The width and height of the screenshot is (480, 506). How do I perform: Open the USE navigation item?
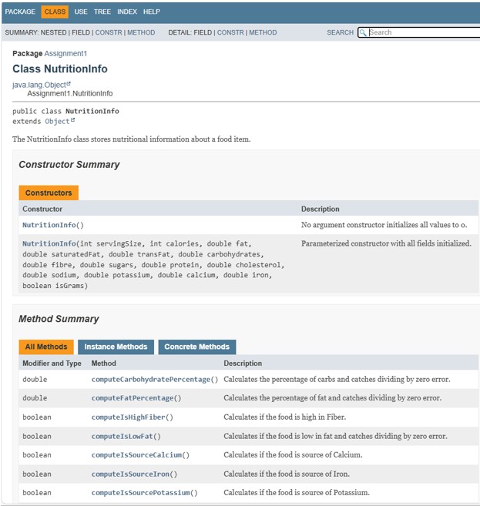click(x=81, y=12)
